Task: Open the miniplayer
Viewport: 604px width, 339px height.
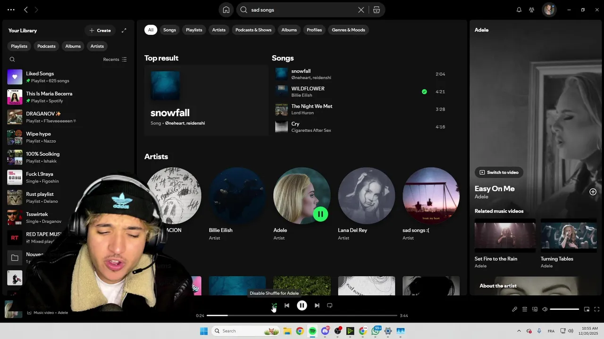Action: click(587, 309)
